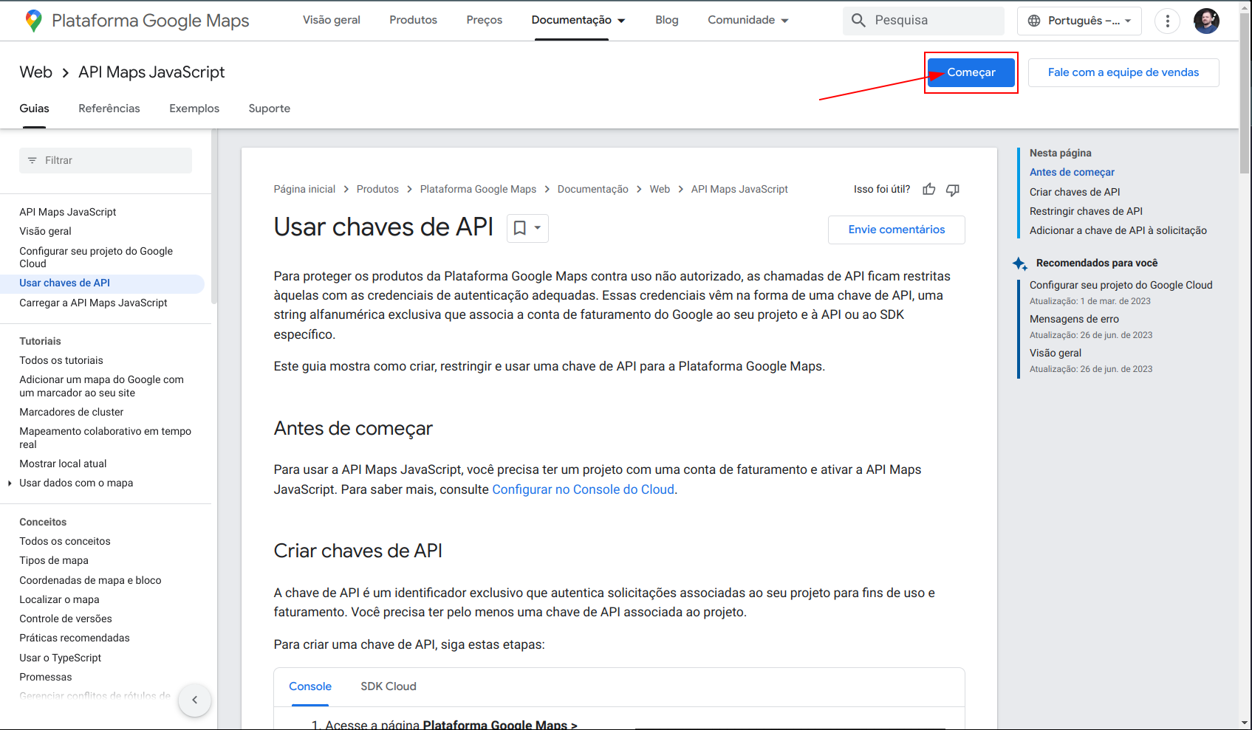
Task: Switch to the Exemplos tab
Action: [194, 109]
